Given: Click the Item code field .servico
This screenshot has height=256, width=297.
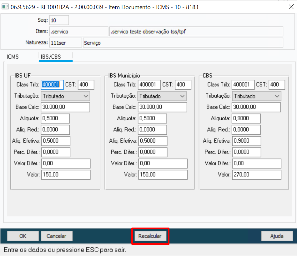Looking at the screenshot, I should pyautogui.click(x=78, y=32).
